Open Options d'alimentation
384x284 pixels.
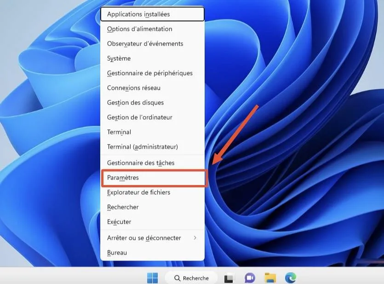(138, 29)
